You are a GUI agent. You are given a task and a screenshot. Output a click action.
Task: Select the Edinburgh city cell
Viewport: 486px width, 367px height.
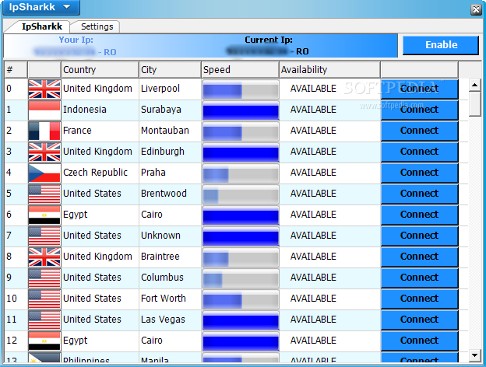[x=170, y=152]
